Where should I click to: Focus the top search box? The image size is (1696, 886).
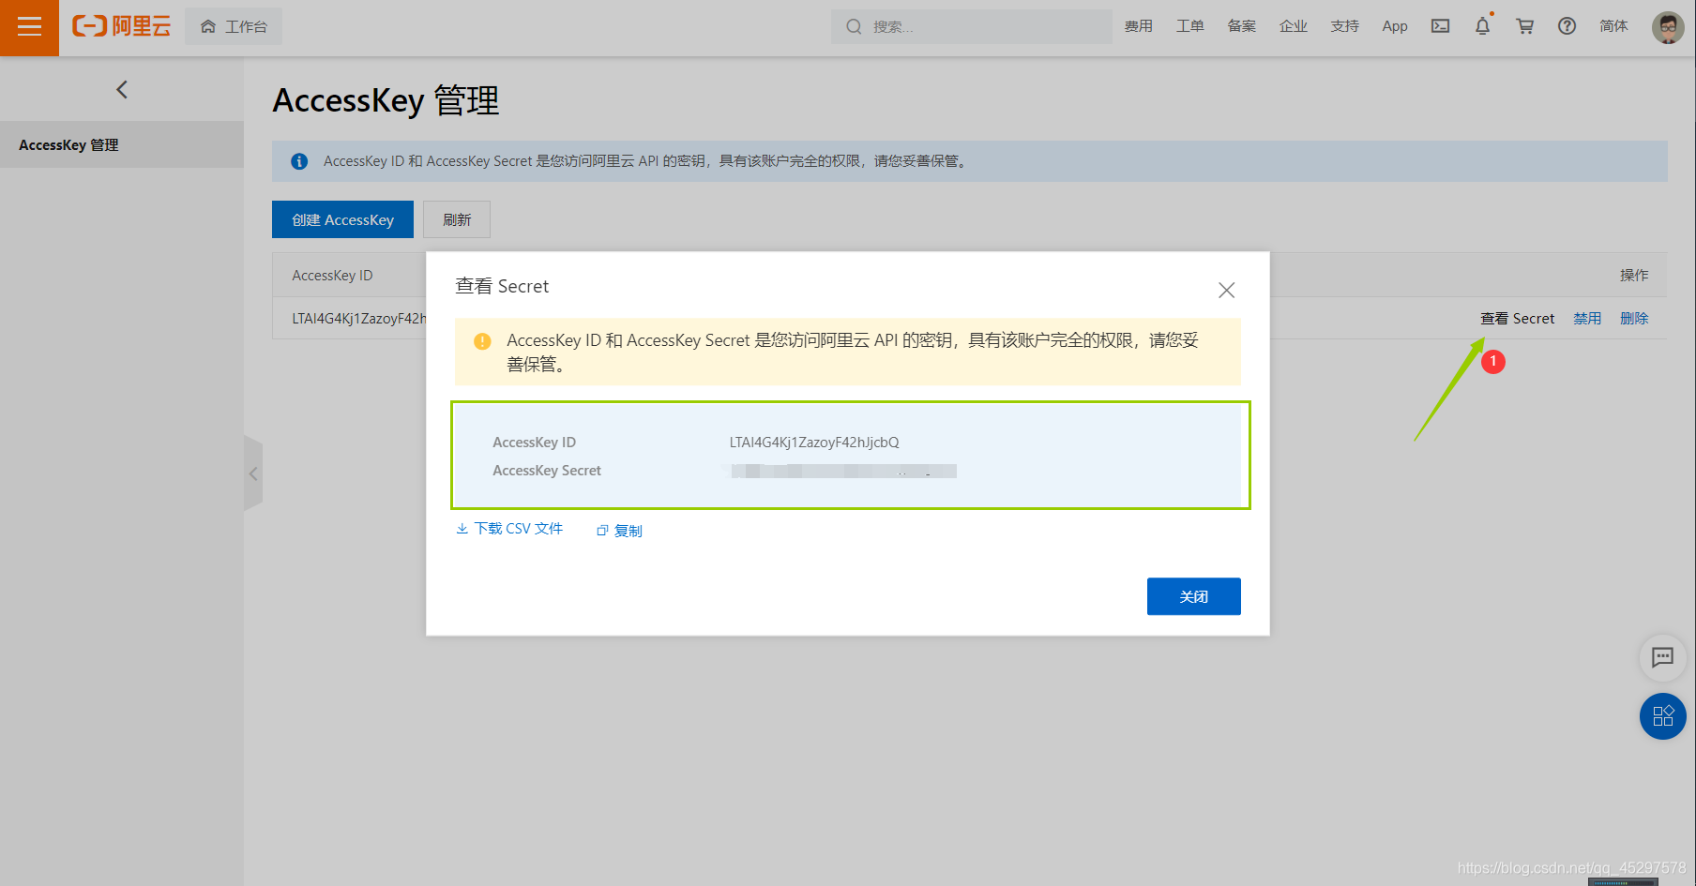pyautogui.click(x=972, y=26)
